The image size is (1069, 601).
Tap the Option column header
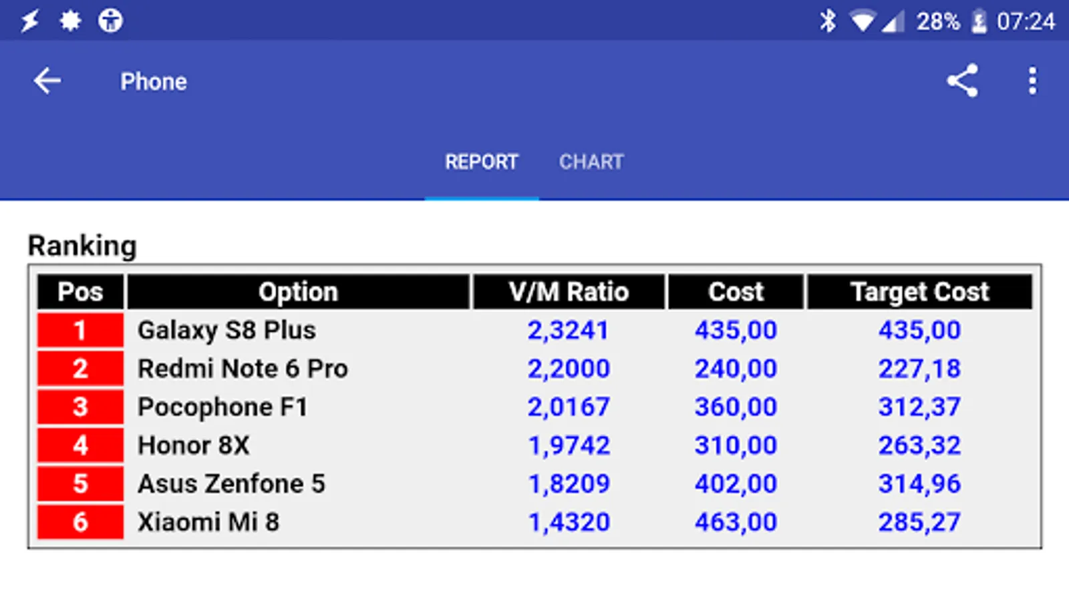click(x=298, y=292)
